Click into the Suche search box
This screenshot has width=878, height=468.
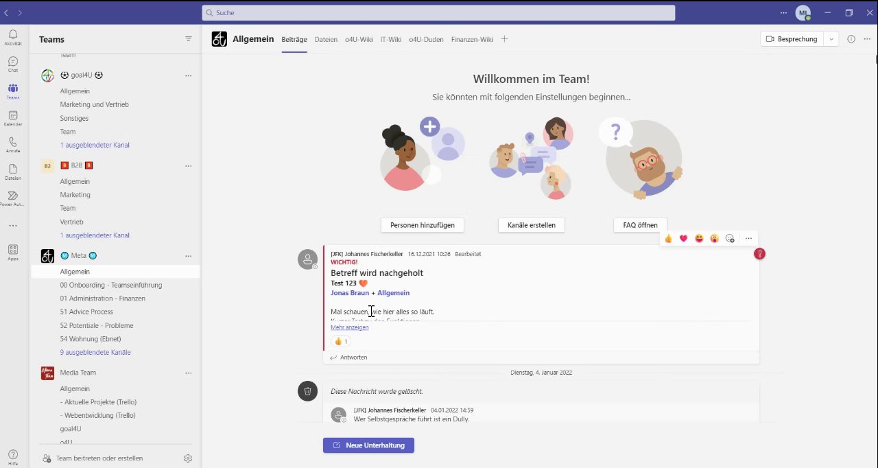438,13
